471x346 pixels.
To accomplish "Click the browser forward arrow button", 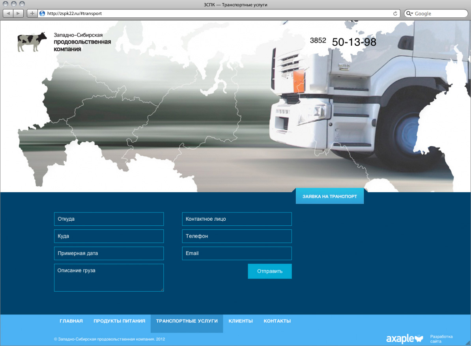I will click(19, 13).
